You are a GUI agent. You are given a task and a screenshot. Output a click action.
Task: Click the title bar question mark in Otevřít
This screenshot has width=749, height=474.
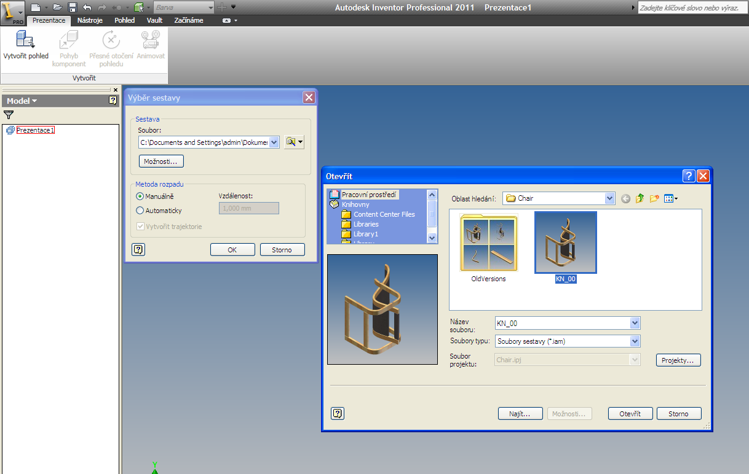(x=689, y=176)
